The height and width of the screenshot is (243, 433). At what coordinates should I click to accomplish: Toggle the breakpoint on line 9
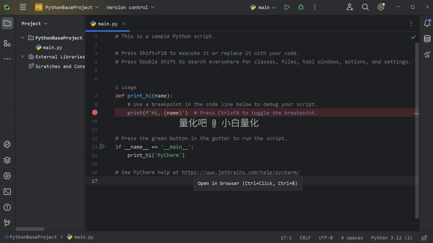[95, 113]
